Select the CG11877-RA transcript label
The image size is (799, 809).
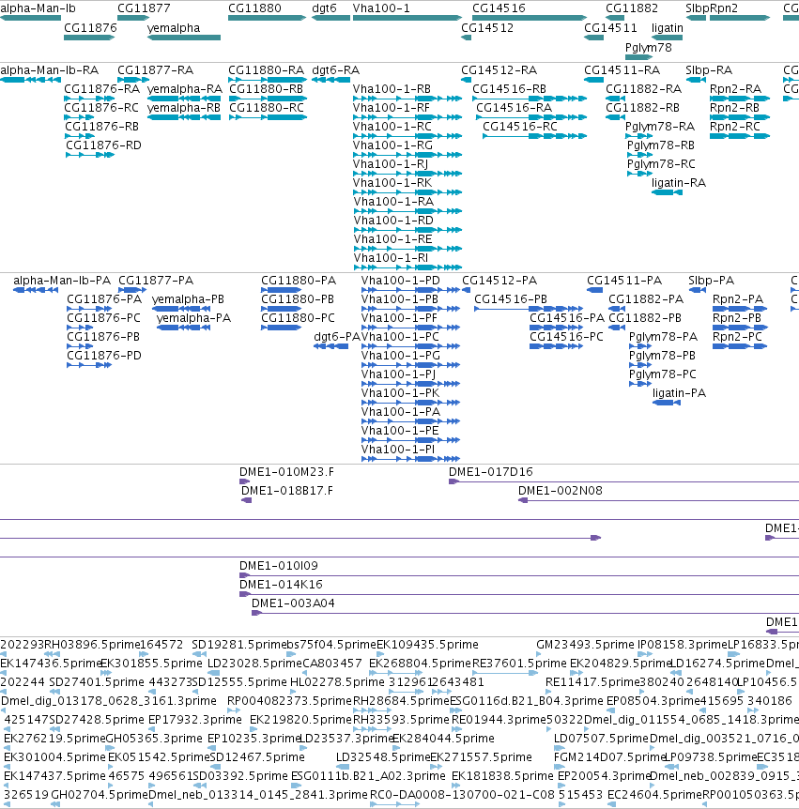tap(155, 70)
